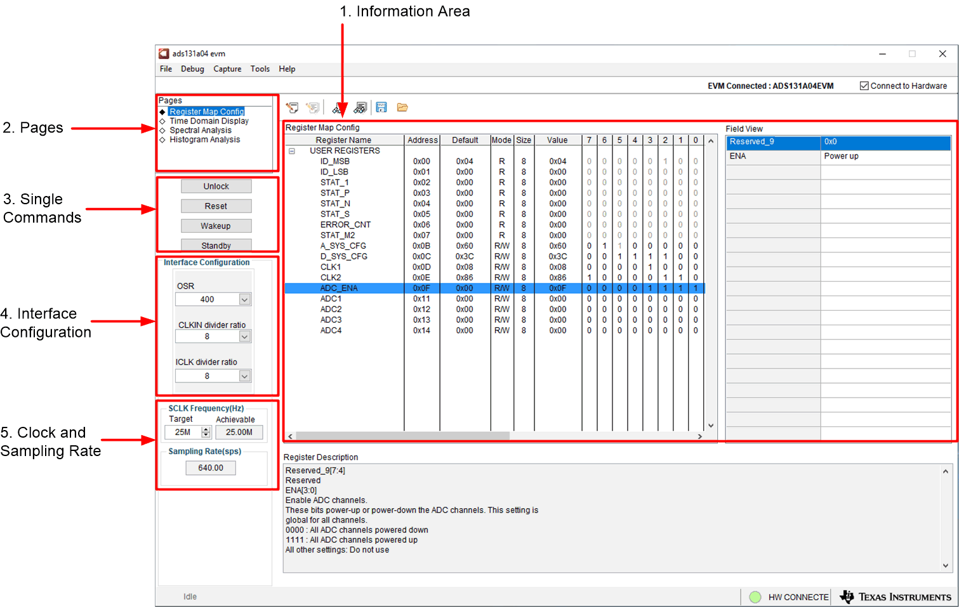
Task: Select the ADC4 register row
Action: pos(494,330)
